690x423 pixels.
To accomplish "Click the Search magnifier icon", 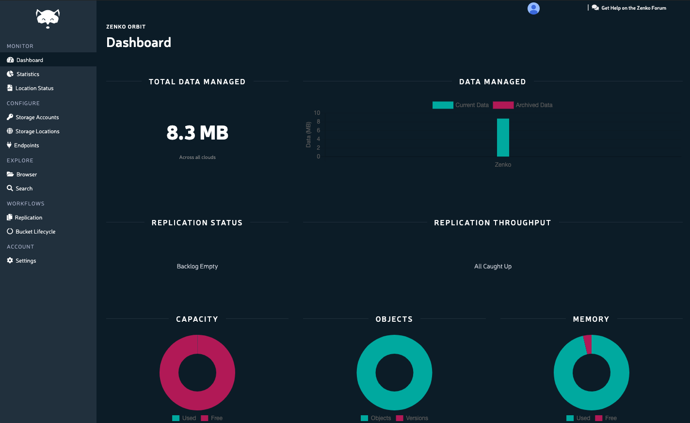I will (10, 188).
